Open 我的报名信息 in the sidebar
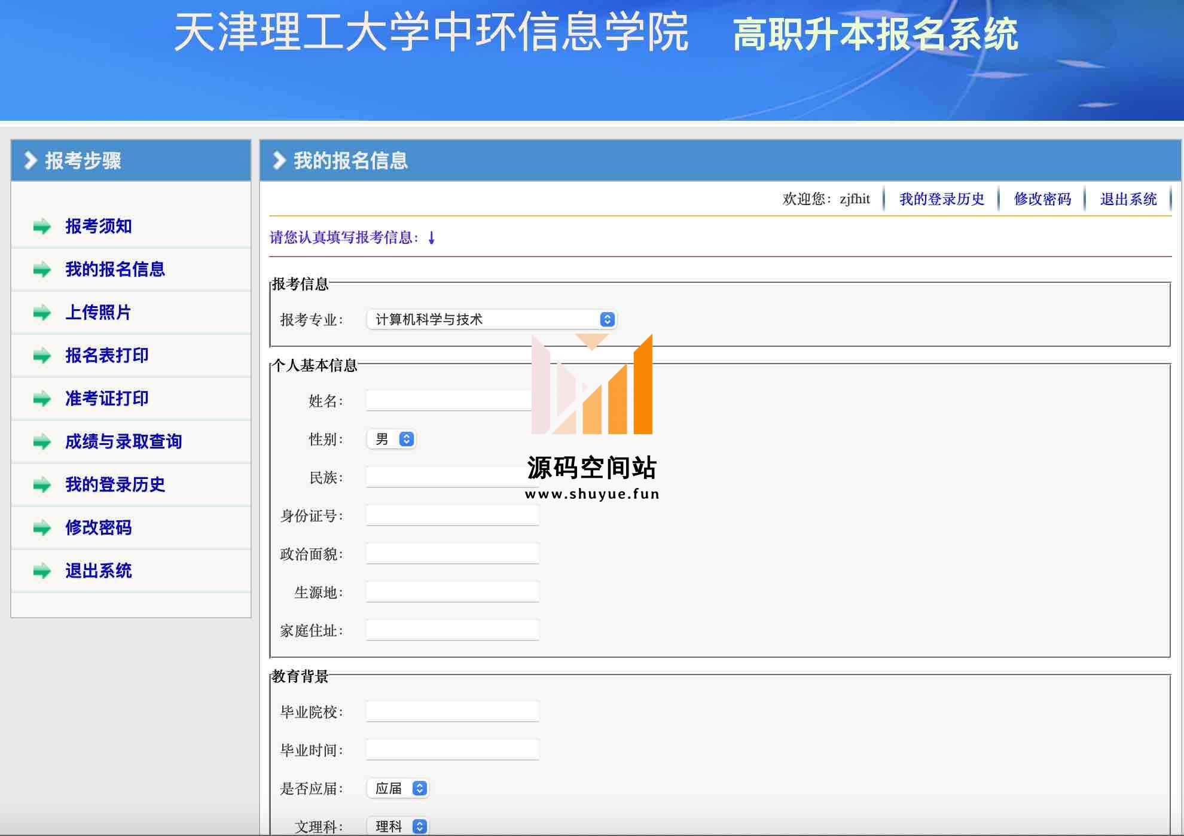This screenshot has width=1184, height=836. click(x=115, y=269)
